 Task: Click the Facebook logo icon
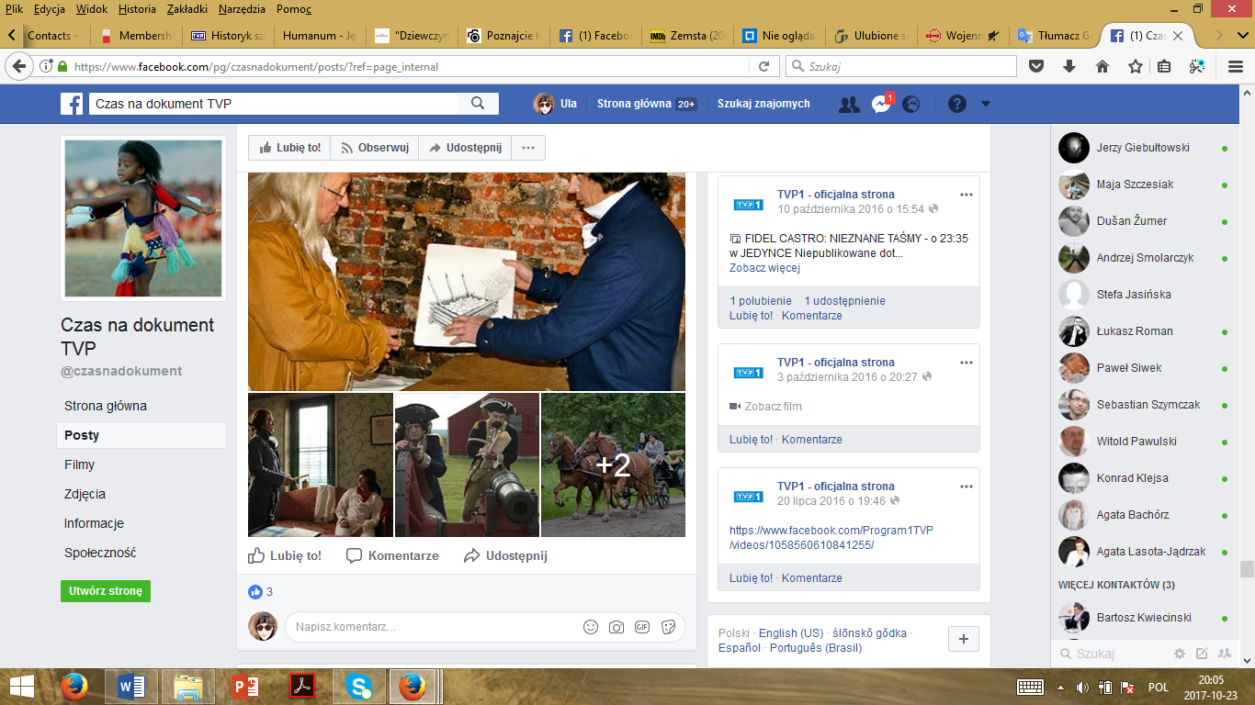(73, 104)
